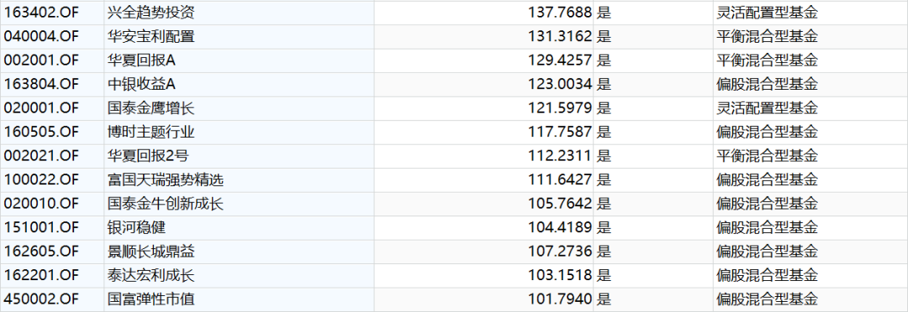Image resolution: width=908 pixels, height=312 pixels.
Task: Select value 117.7587
Action: click(x=560, y=133)
